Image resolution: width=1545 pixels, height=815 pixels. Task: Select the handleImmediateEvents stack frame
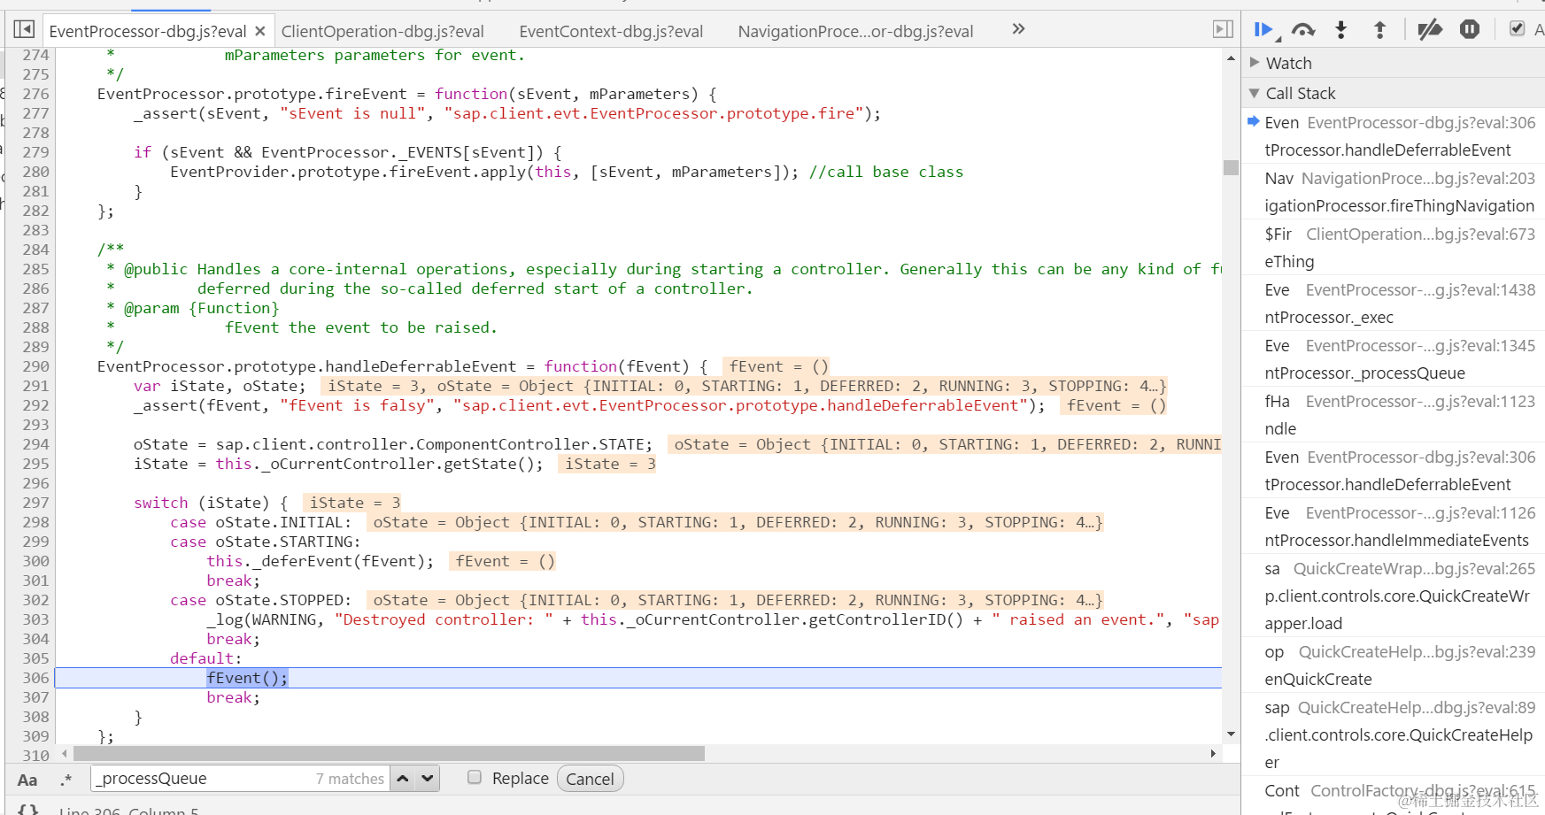click(x=1394, y=527)
